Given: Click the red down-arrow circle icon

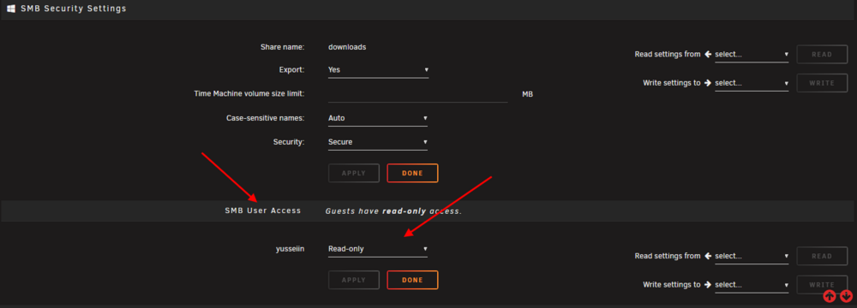Looking at the screenshot, I should pos(846,297).
